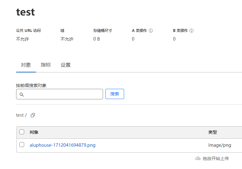Go to the 设置 tab

[x=65, y=65]
